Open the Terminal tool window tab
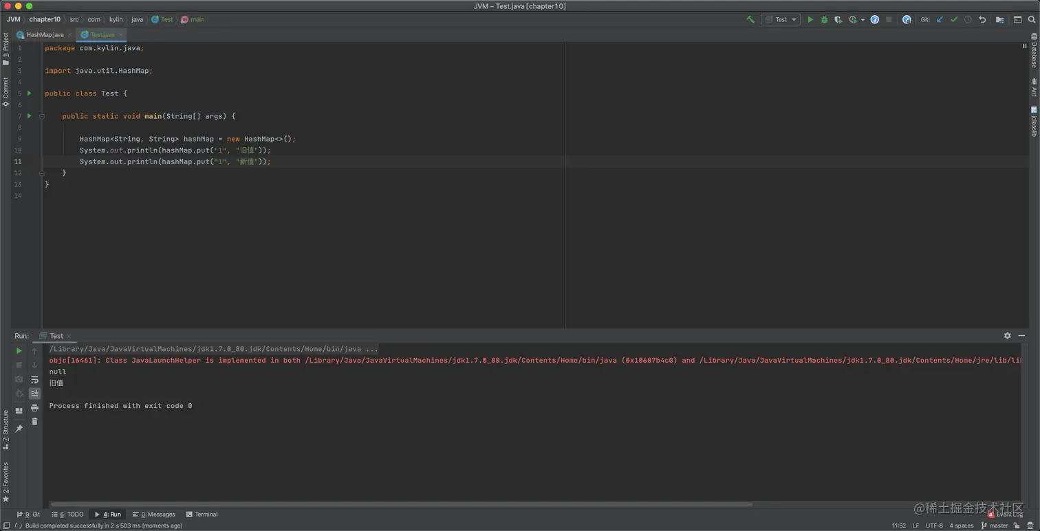The image size is (1040, 531). 202,515
